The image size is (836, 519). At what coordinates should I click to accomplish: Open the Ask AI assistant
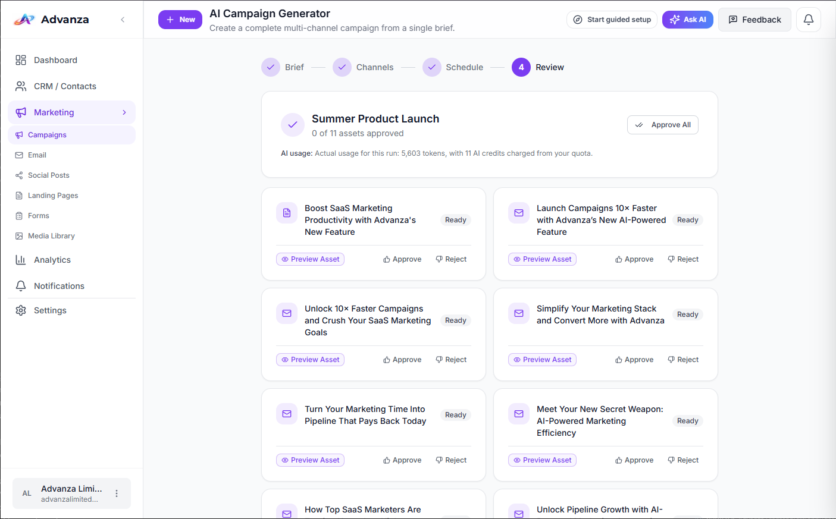click(x=688, y=20)
